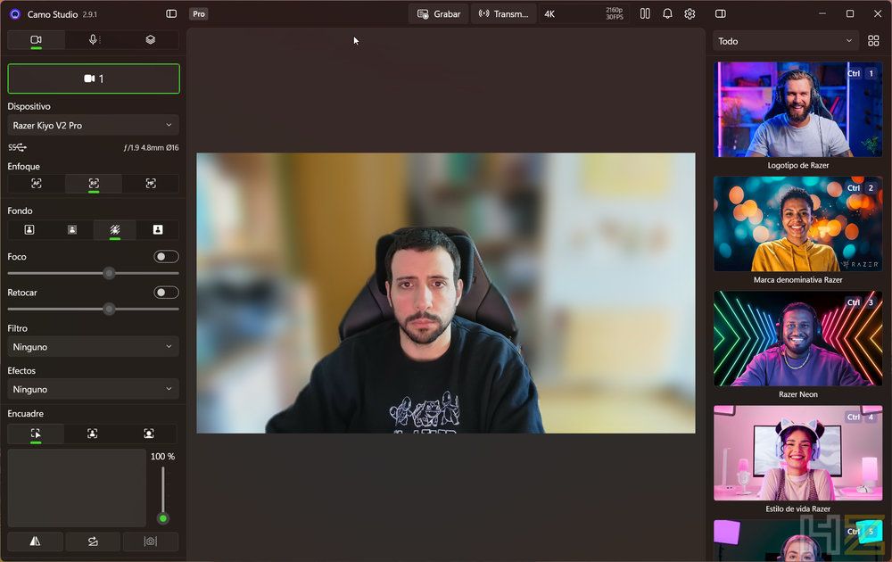Click the Camo Studio app logo
892x562 pixels.
15,14
